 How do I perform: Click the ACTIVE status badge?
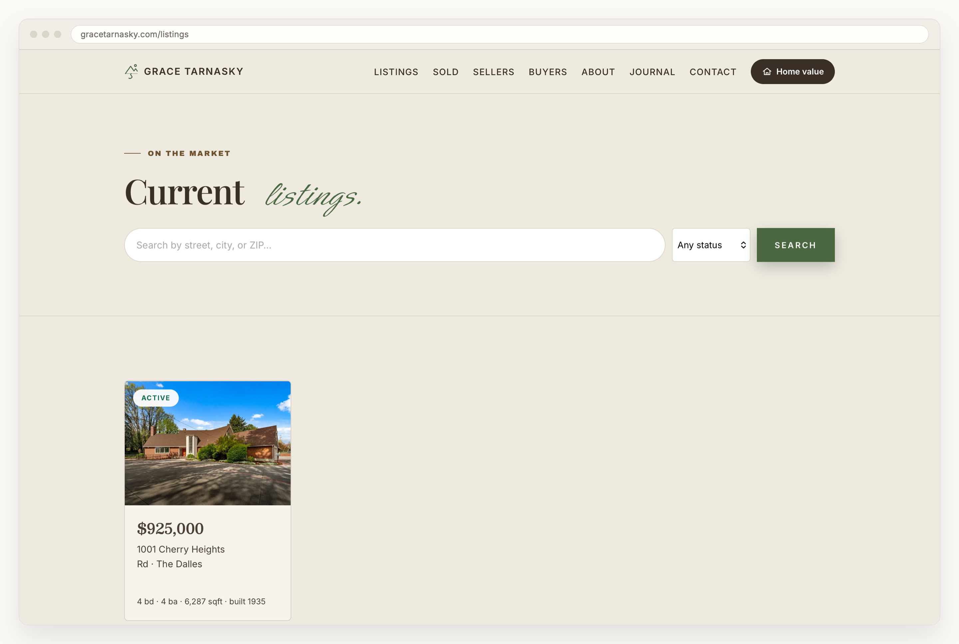click(x=156, y=398)
